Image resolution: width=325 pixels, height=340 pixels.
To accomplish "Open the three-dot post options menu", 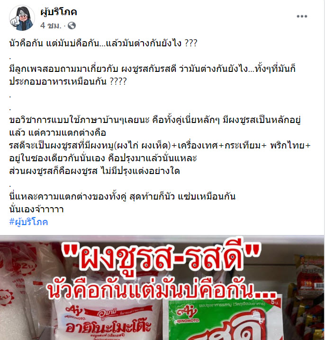I will (x=302, y=16).
